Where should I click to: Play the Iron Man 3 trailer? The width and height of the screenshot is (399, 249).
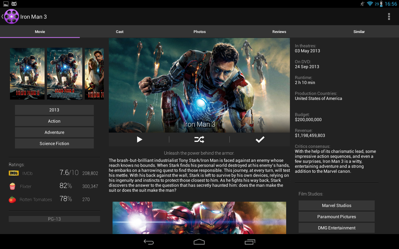pos(139,139)
